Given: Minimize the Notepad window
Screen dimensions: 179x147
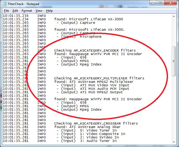Looking at the screenshot, I should [x=153, y=3].
